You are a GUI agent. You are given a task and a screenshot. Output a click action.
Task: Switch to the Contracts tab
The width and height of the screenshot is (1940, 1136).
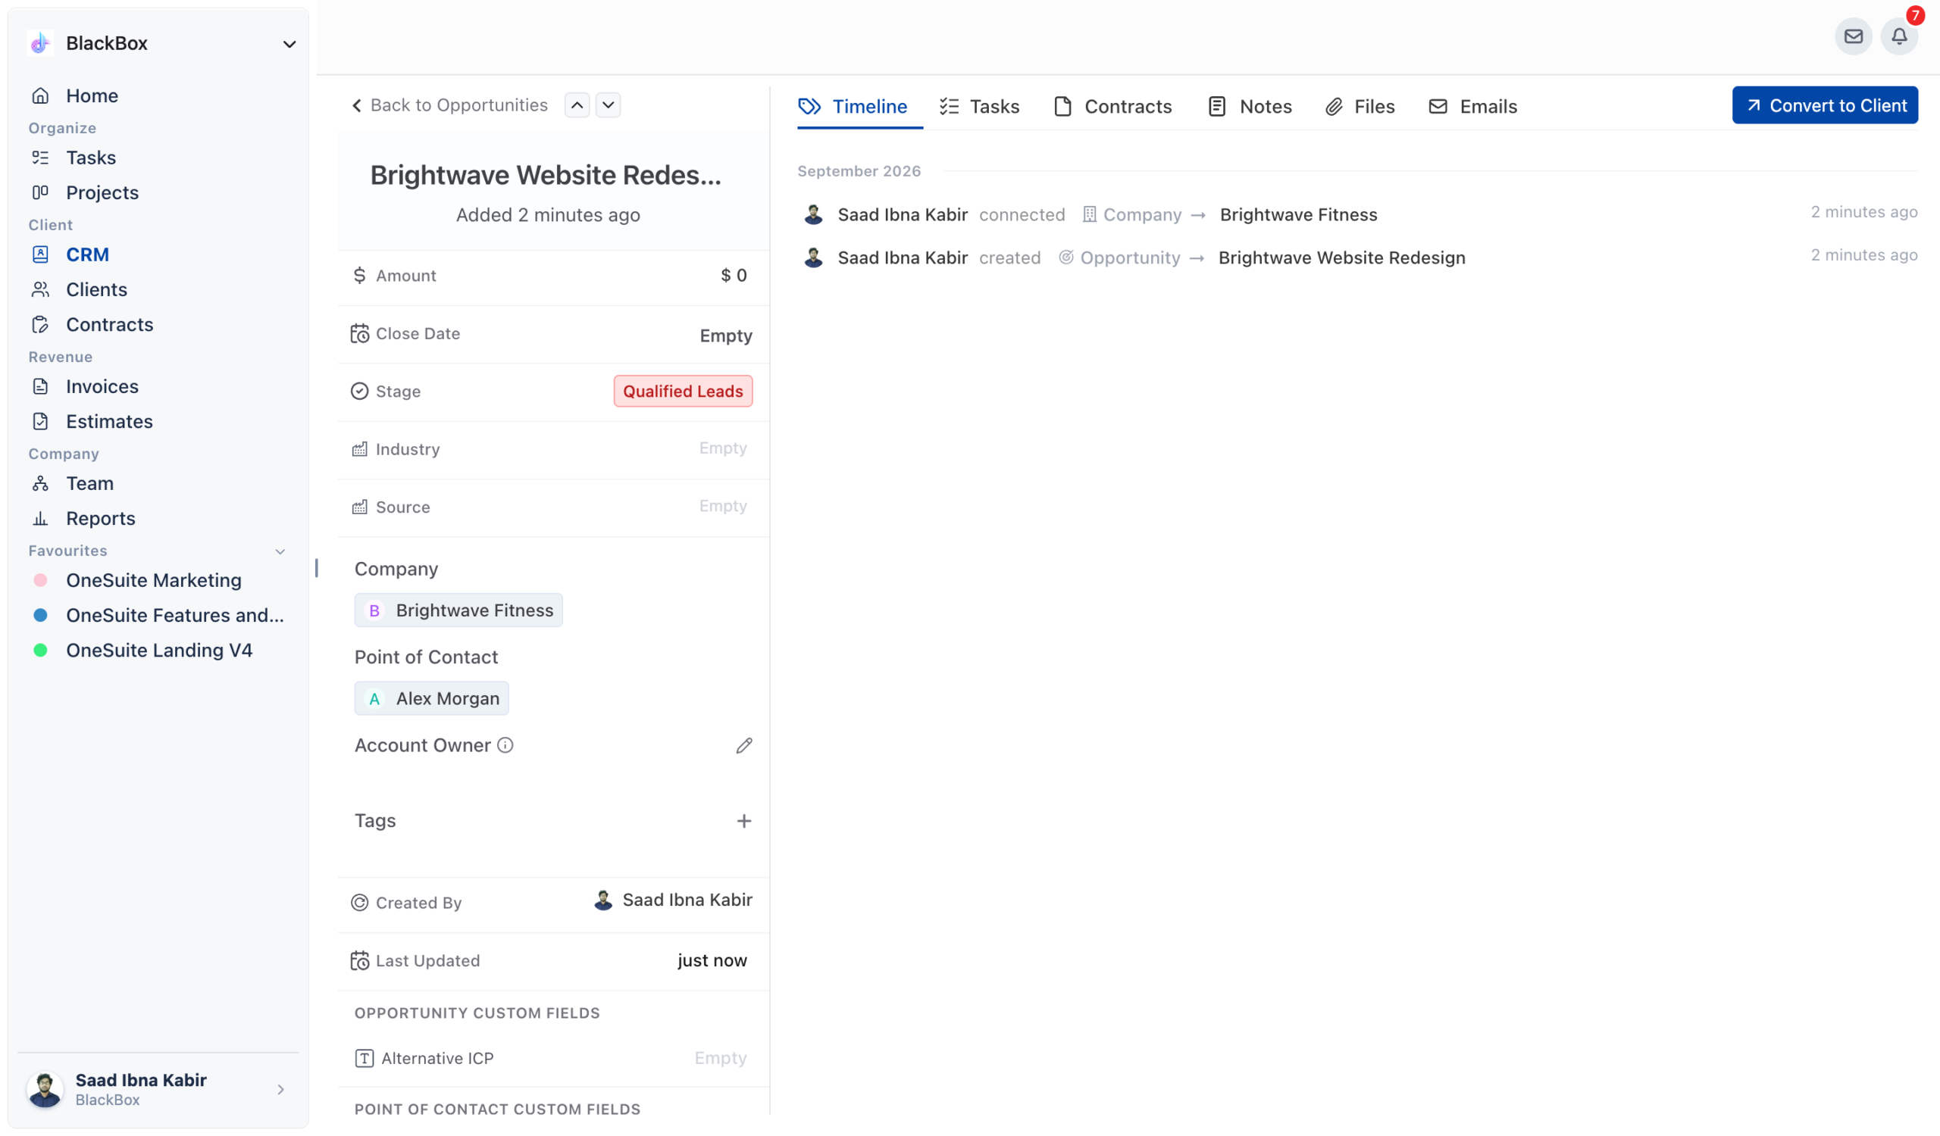click(x=1112, y=106)
